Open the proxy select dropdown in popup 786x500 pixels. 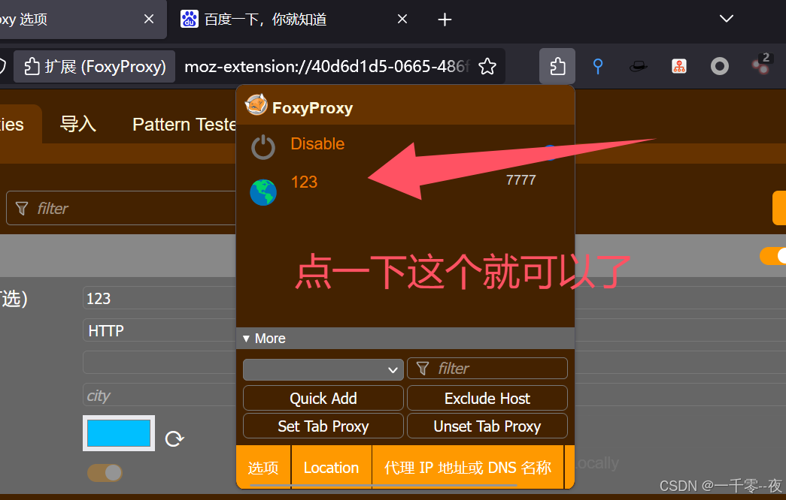click(323, 370)
